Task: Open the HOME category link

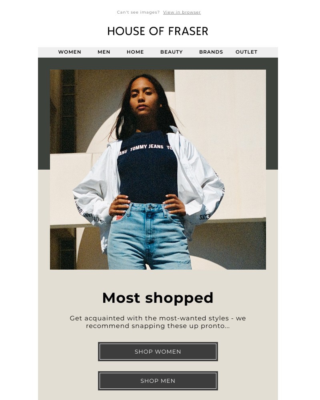Action: pyautogui.click(x=135, y=52)
